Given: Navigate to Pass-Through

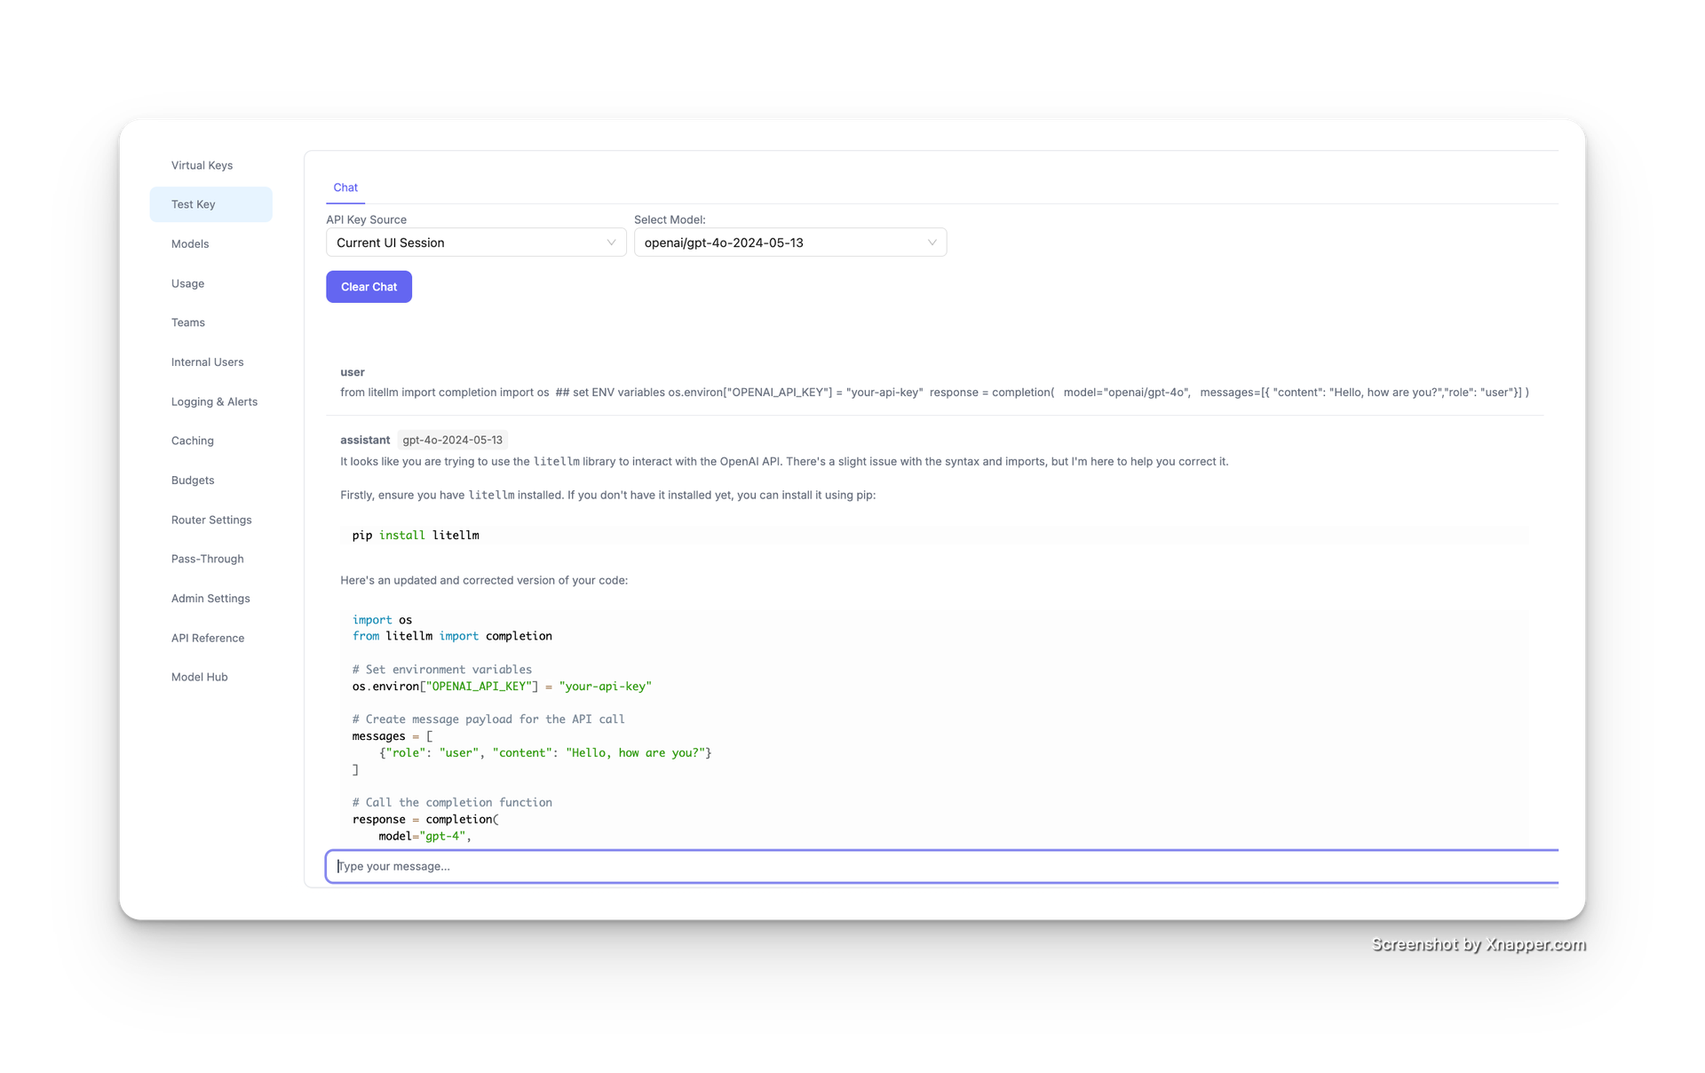Looking at the screenshot, I should 207,559.
